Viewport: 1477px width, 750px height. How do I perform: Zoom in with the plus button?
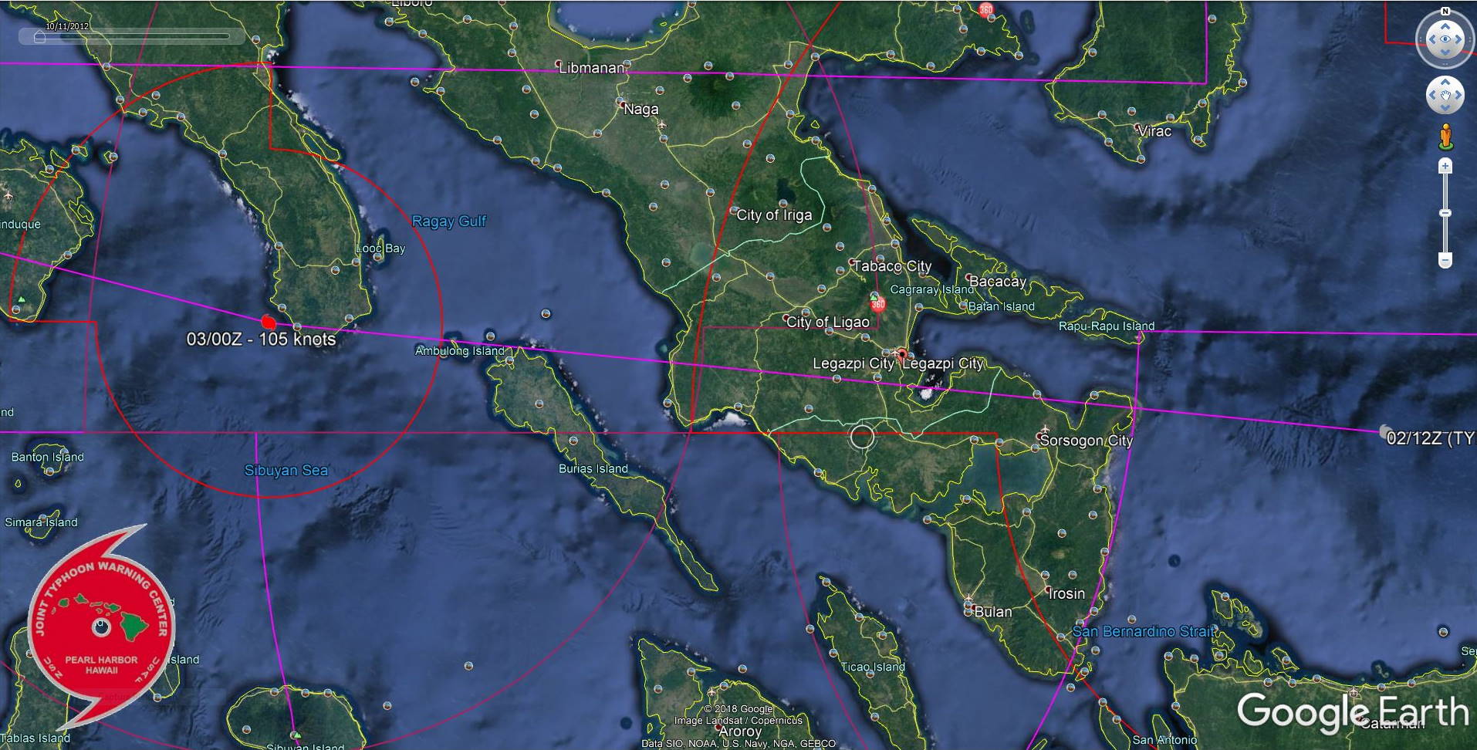[x=1445, y=166]
